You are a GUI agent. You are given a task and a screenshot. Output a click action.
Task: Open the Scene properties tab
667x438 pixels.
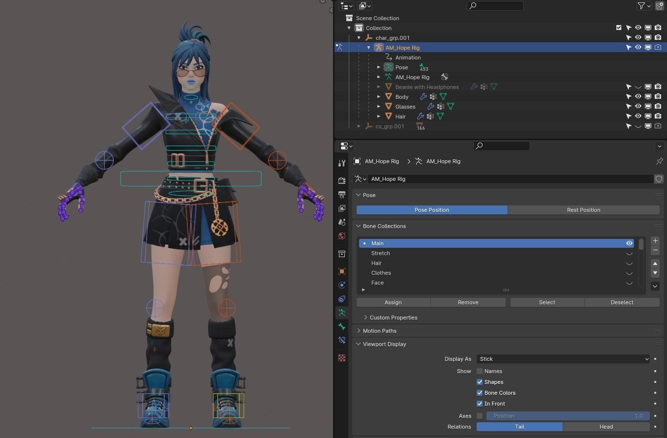[342, 222]
